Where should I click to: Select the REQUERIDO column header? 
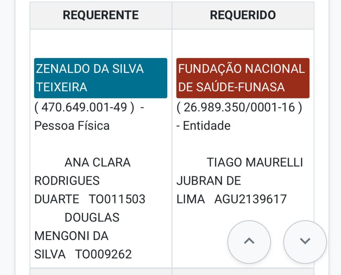[243, 15]
